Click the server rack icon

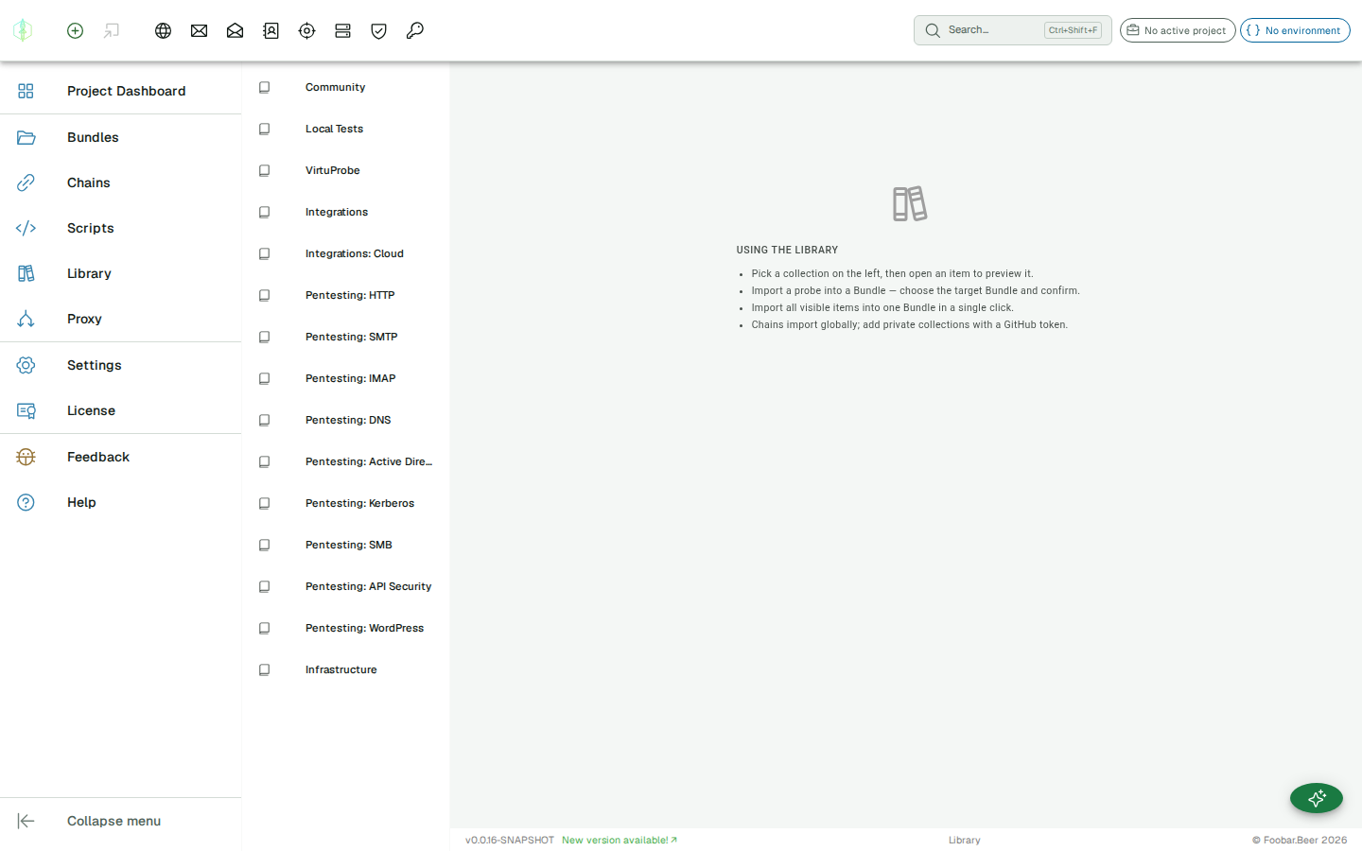tap(343, 30)
